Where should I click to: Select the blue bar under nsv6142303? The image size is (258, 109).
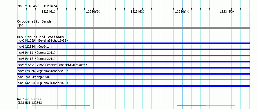[x=133, y=86]
